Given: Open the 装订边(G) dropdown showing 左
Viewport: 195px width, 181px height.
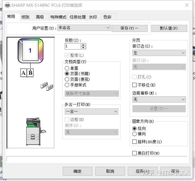Looking at the screenshot, I should pyautogui.click(x=159, y=53).
